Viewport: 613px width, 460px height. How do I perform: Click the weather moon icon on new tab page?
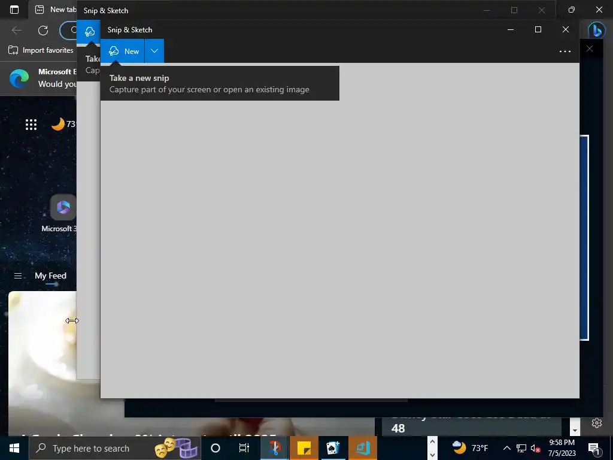click(58, 124)
